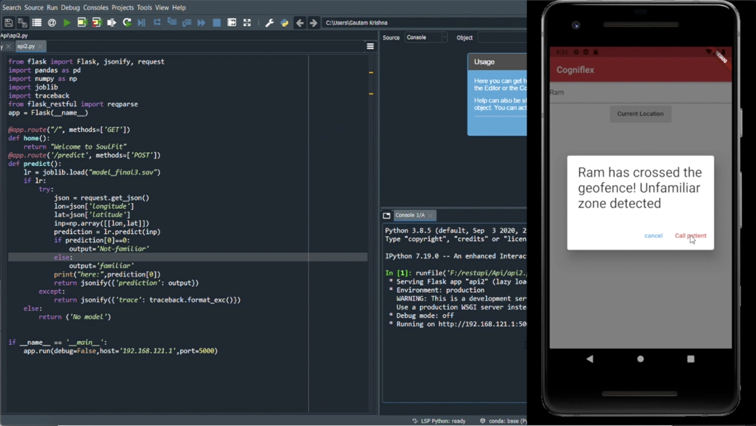Tap cancel in the geofence dialog
The height and width of the screenshot is (426, 756).
[653, 236]
